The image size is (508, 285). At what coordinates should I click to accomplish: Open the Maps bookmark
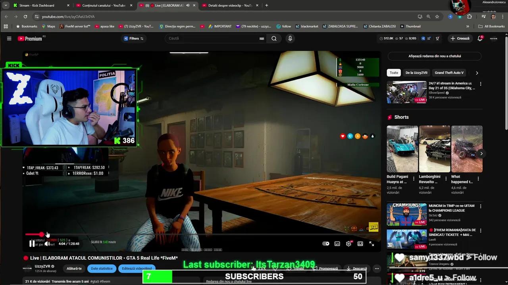point(48,27)
